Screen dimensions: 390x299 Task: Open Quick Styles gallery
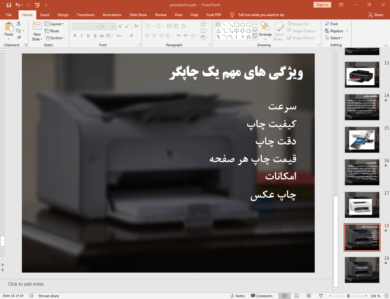tap(279, 31)
